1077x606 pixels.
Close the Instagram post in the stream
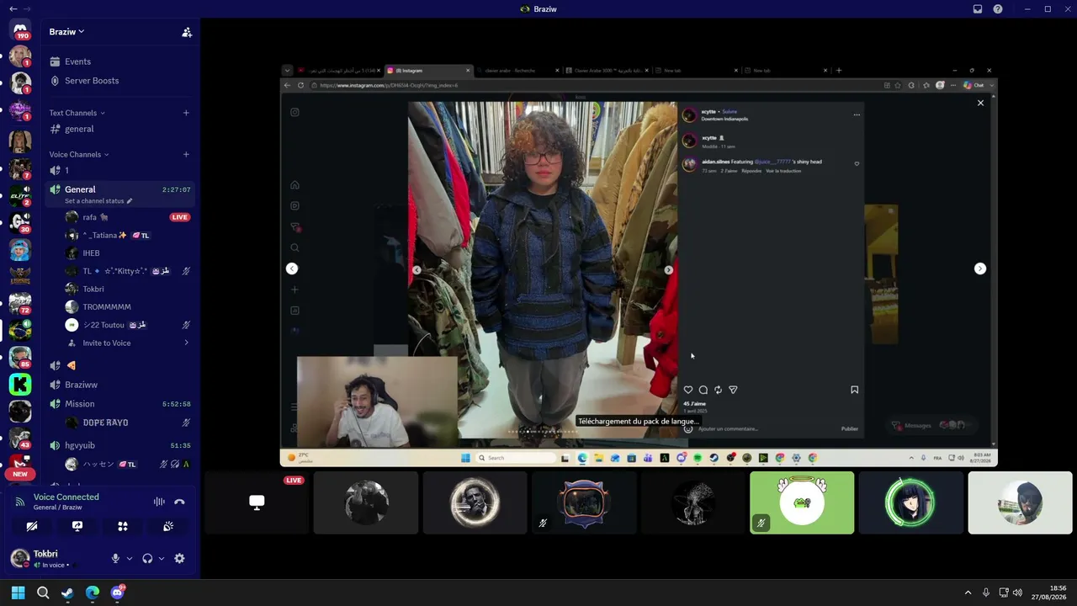click(980, 103)
